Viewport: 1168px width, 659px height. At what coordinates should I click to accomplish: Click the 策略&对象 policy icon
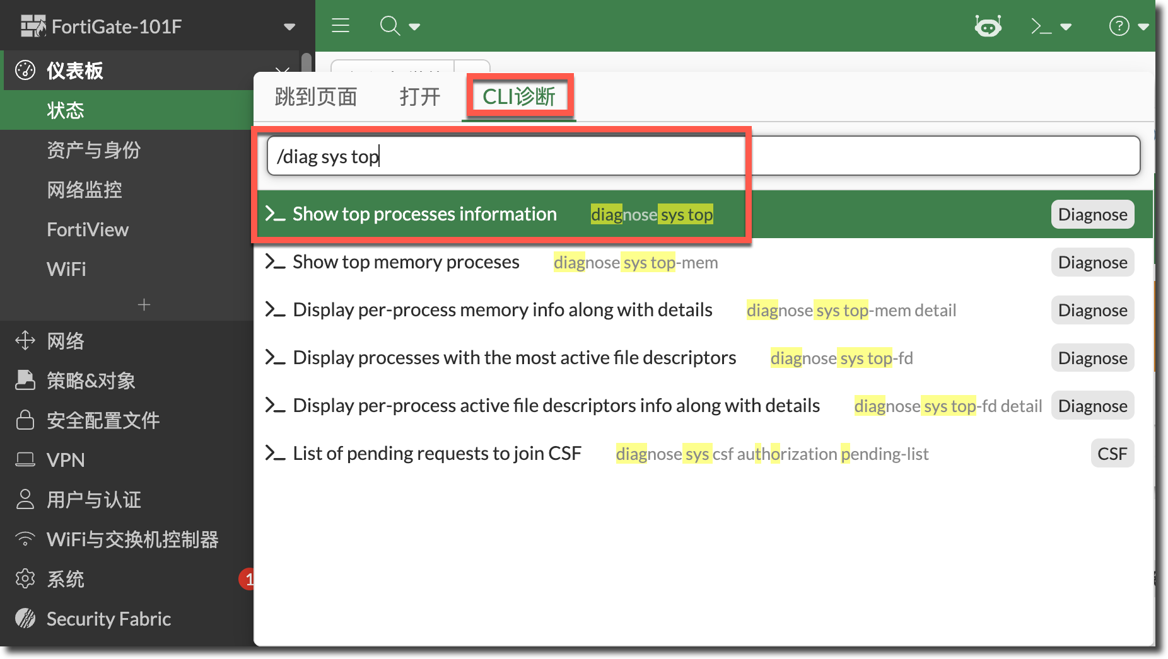pyautogui.click(x=25, y=380)
